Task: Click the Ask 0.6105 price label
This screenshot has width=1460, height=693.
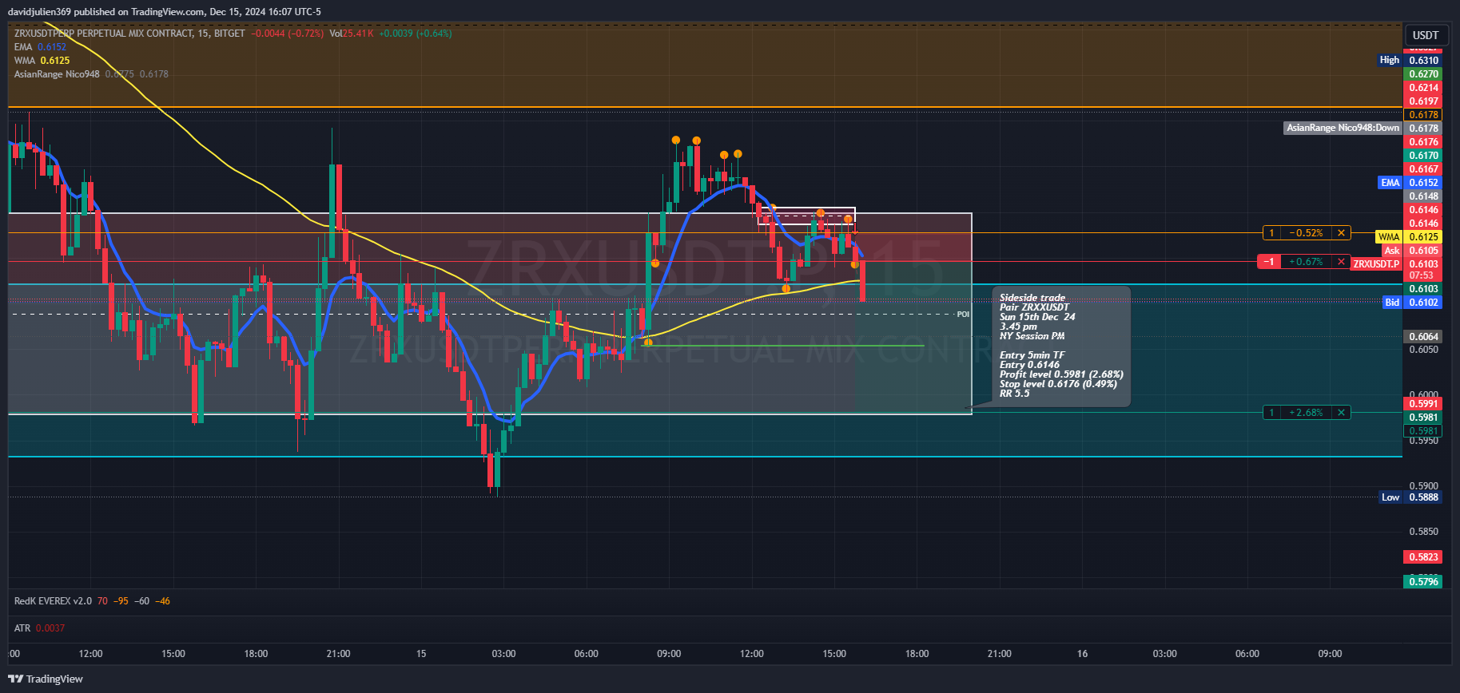Action: 1413,251
